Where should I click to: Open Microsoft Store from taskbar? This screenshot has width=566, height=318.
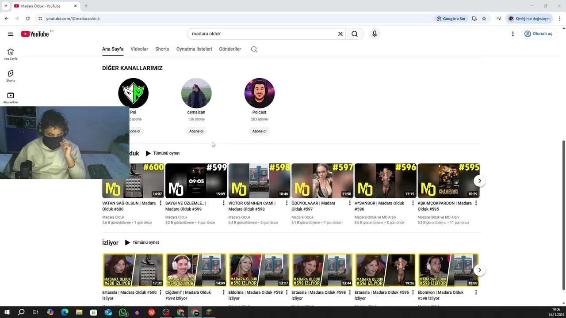[94, 312]
